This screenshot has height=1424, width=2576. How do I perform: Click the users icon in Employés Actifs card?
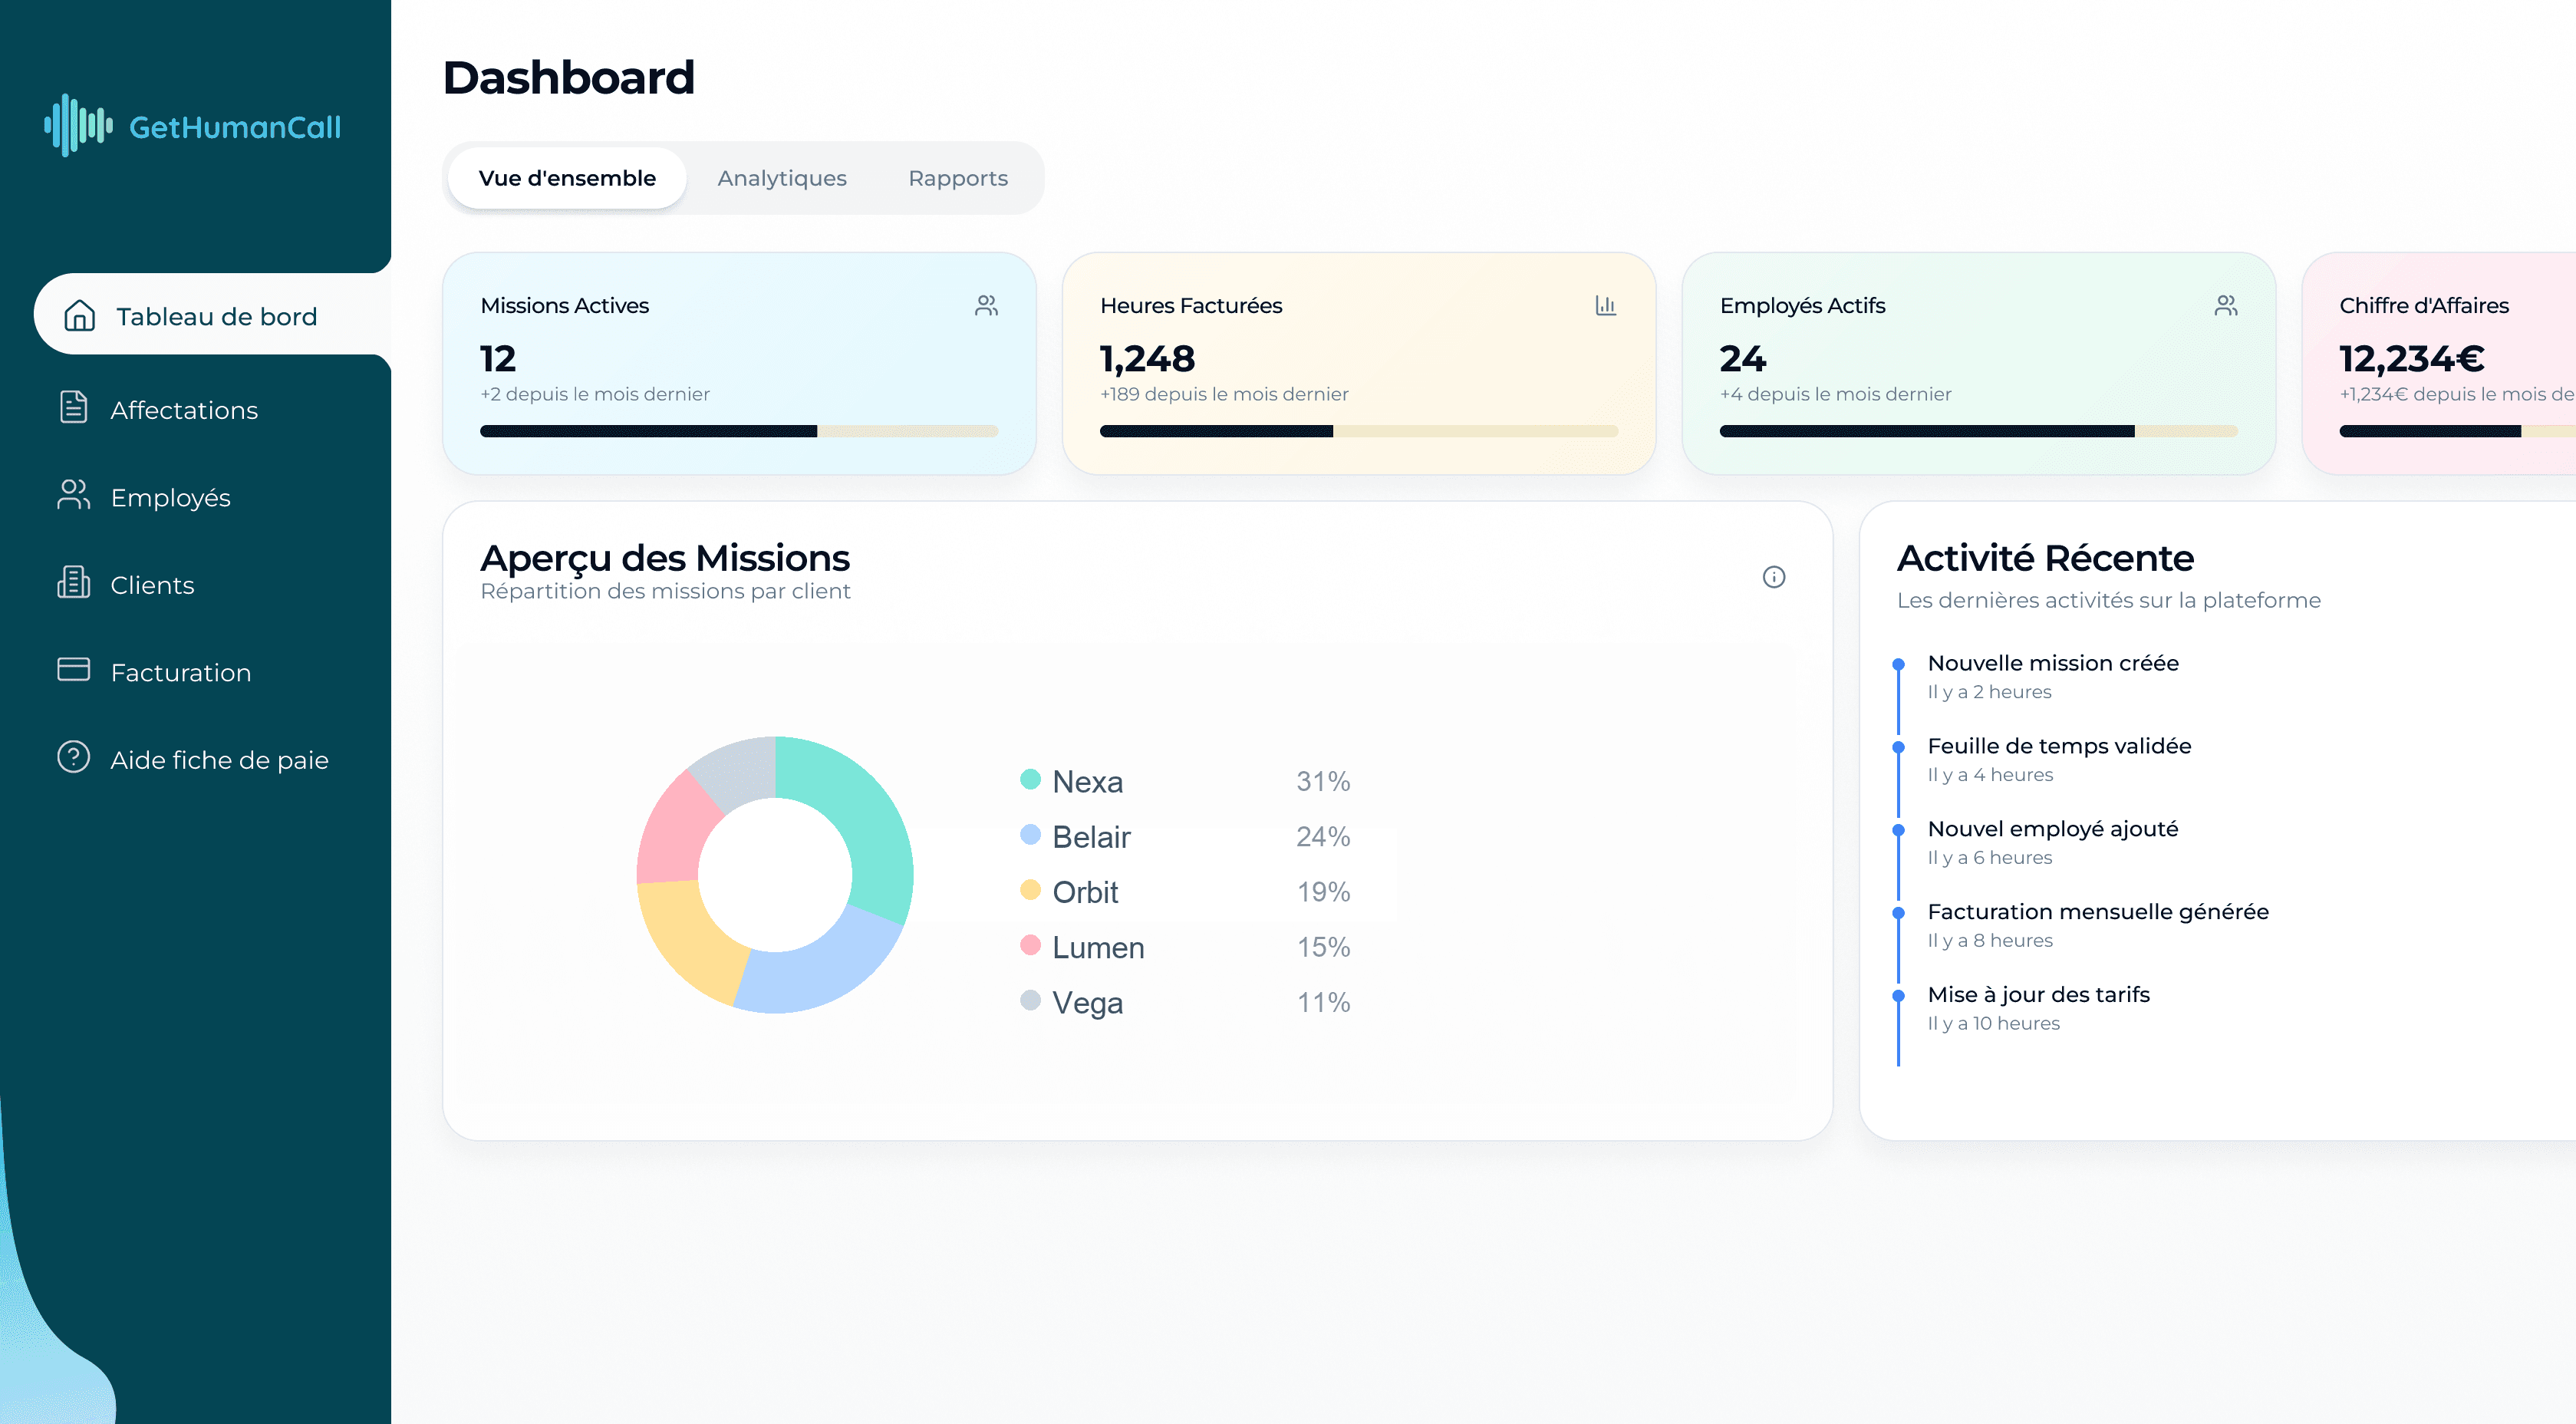point(2226,306)
